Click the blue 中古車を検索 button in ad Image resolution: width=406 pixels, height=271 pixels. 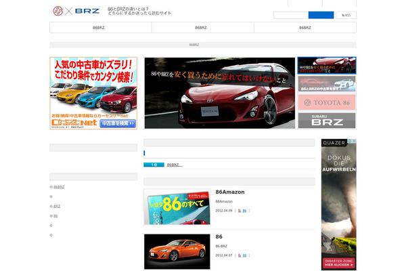118,123
